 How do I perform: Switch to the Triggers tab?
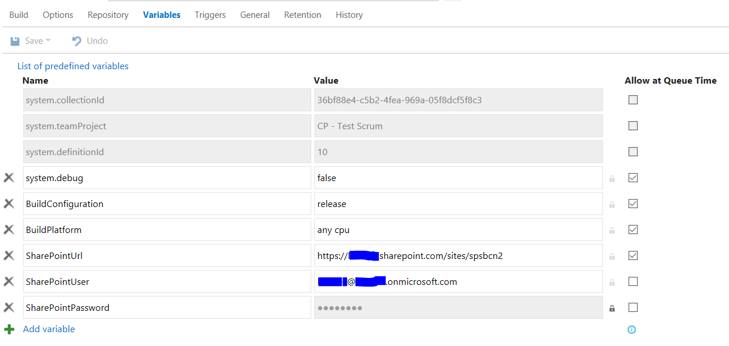click(x=210, y=15)
